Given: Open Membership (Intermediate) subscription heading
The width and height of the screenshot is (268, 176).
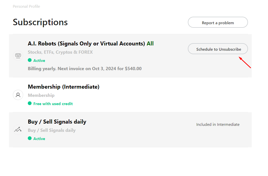Looking at the screenshot, I should pos(64,87).
